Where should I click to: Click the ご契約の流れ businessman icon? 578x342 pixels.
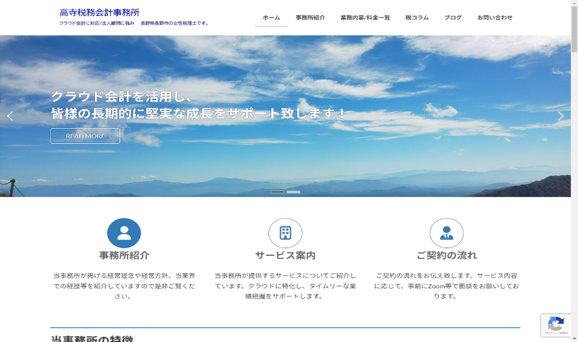click(446, 233)
